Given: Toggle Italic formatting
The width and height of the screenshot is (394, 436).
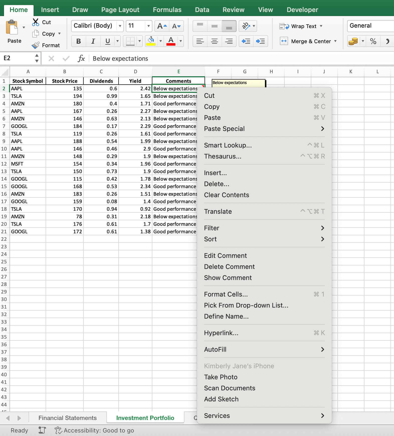Looking at the screenshot, I should [x=93, y=41].
